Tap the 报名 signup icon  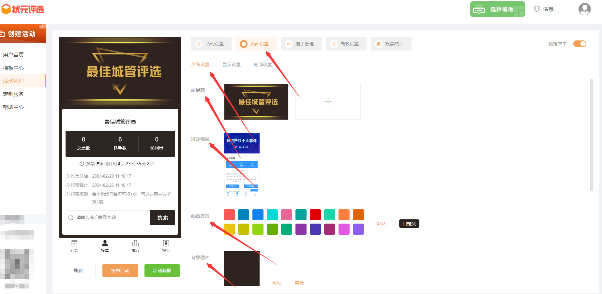pos(166,243)
